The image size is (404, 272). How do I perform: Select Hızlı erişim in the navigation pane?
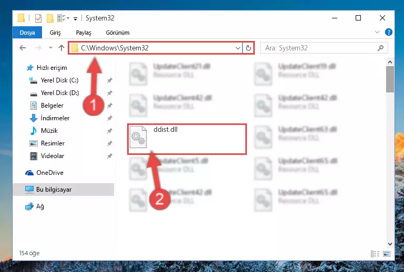47,68
